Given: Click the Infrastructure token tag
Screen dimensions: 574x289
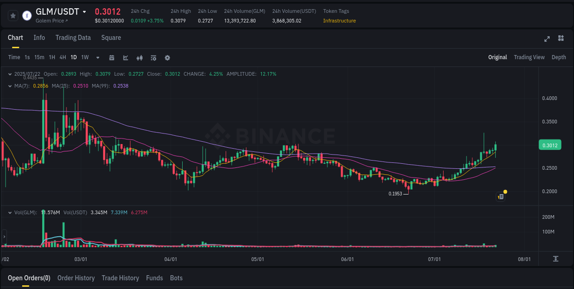Looking at the screenshot, I should pyautogui.click(x=339, y=21).
